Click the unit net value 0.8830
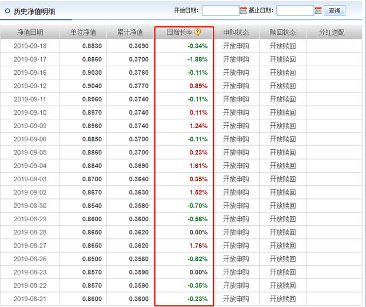The image size is (366, 307). 92,46
